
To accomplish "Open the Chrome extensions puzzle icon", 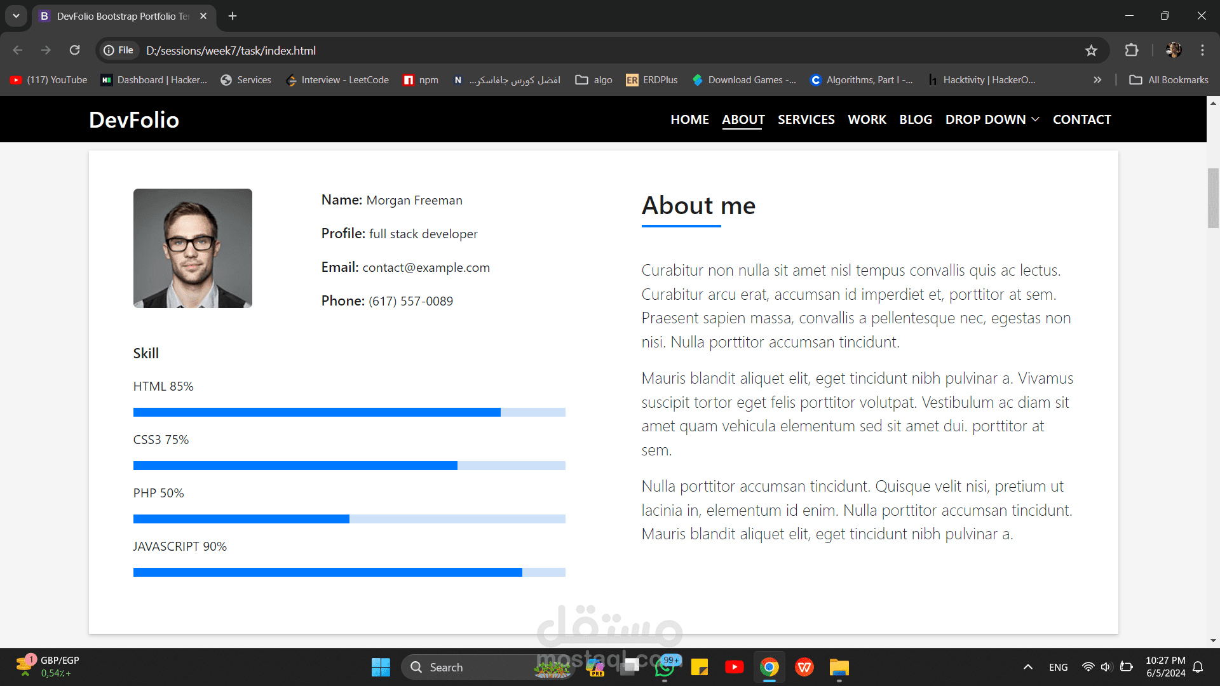I will [x=1131, y=50].
